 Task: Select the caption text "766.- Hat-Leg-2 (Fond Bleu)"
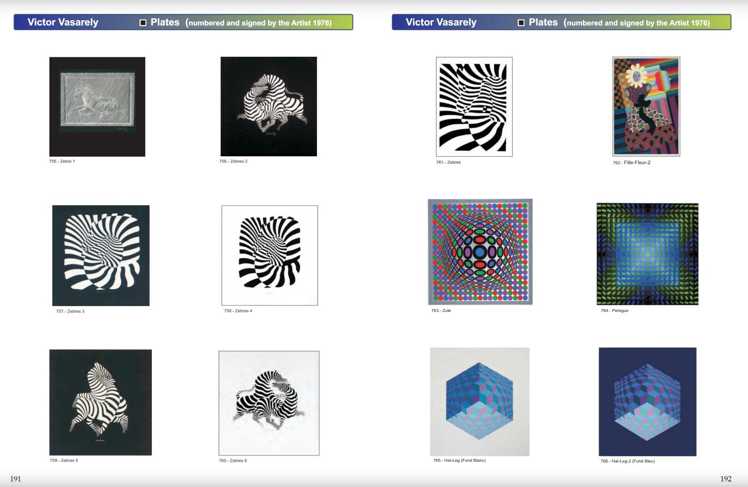click(628, 461)
